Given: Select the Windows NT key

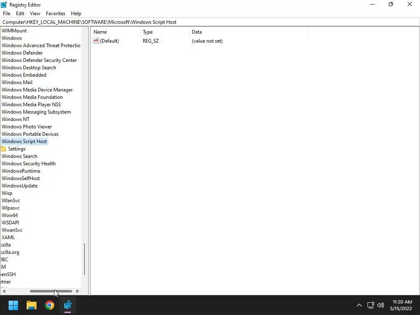Looking at the screenshot, I should tap(16, 119).
